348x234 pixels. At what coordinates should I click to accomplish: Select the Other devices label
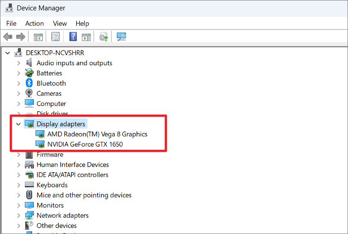[56, 225]
